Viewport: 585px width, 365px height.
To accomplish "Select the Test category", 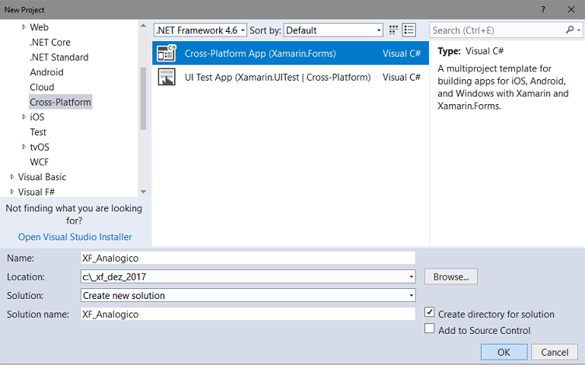I will pyautogui.click(x=38, y=132).
